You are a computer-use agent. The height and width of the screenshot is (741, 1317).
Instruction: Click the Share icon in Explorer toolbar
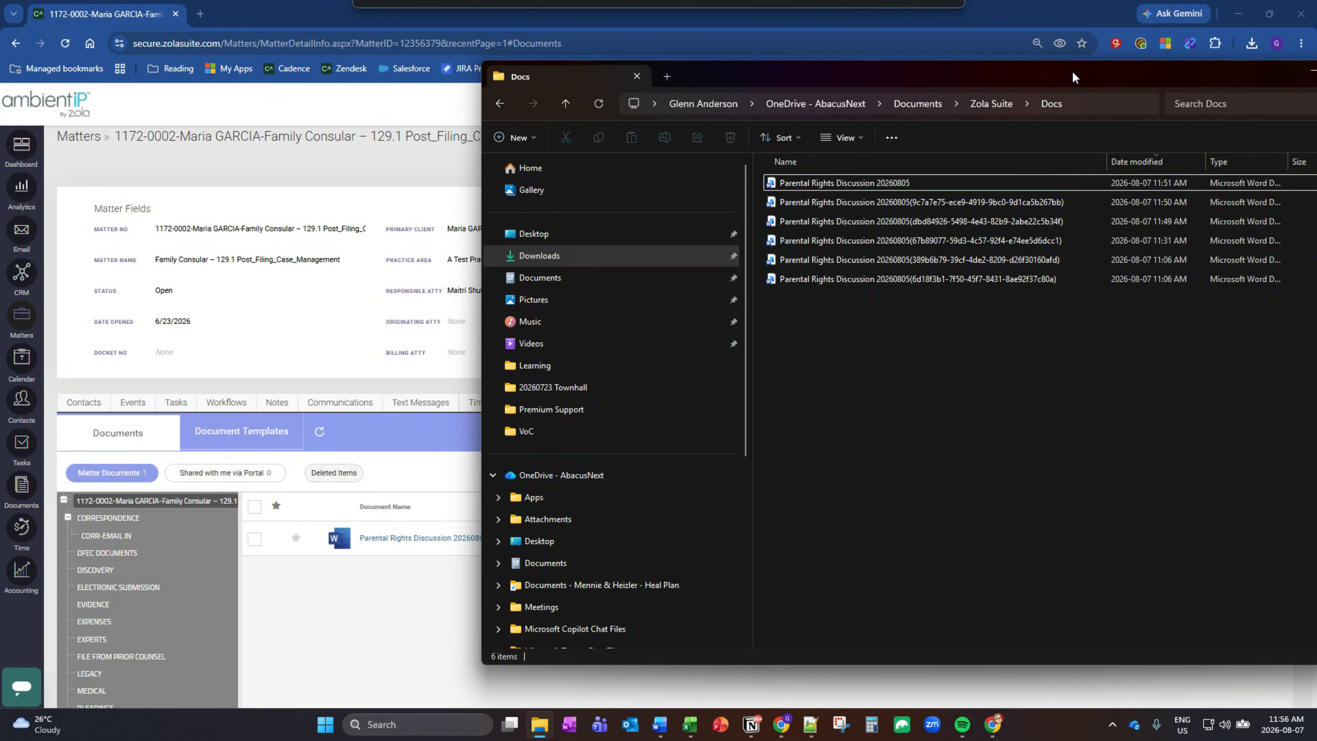[x=697, y=138]
